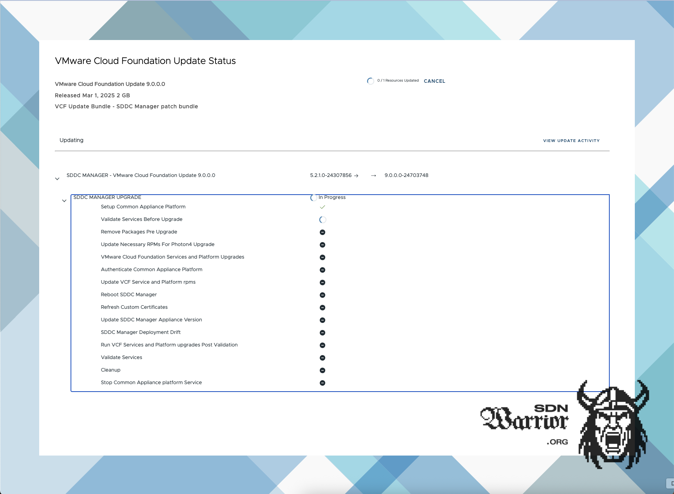Click the spinner icon next to Validate Services Before Upgrade
Image resolution: width=674 pixels, height=494 pixels.
pos(323,220)
